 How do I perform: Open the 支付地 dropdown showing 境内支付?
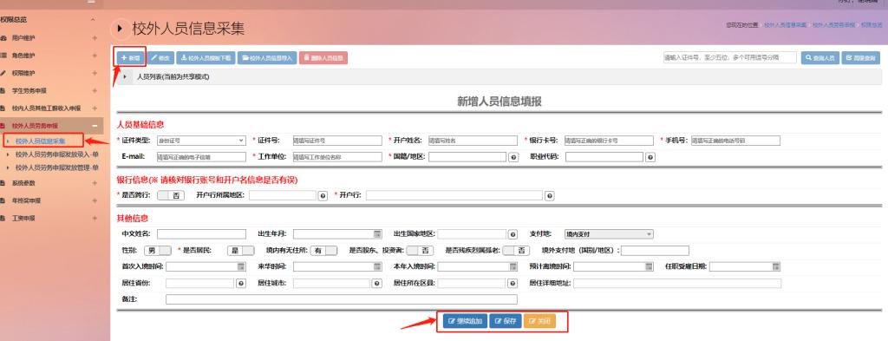coord(609,234)
